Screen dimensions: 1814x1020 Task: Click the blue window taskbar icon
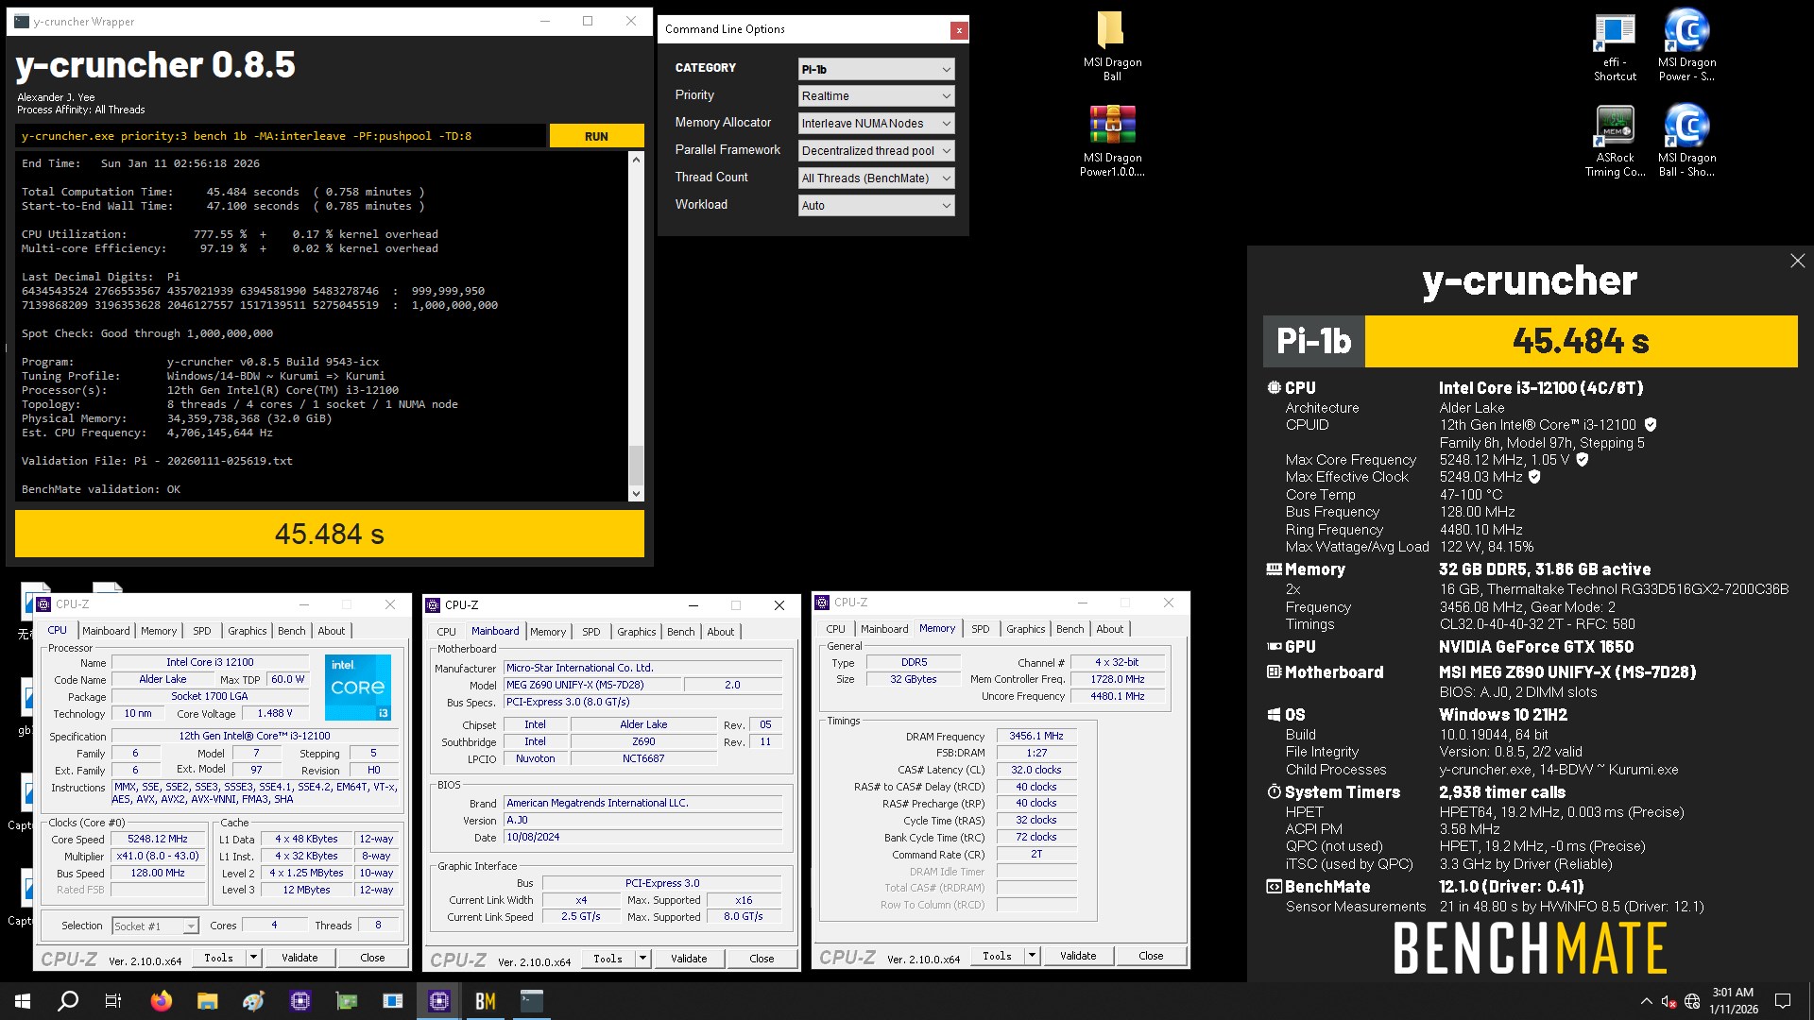tap(393, 1001)
